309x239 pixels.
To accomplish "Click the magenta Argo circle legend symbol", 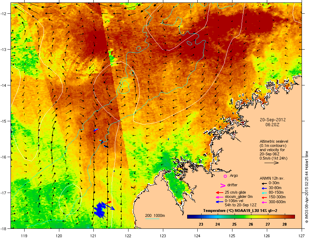I will point(225,176).
